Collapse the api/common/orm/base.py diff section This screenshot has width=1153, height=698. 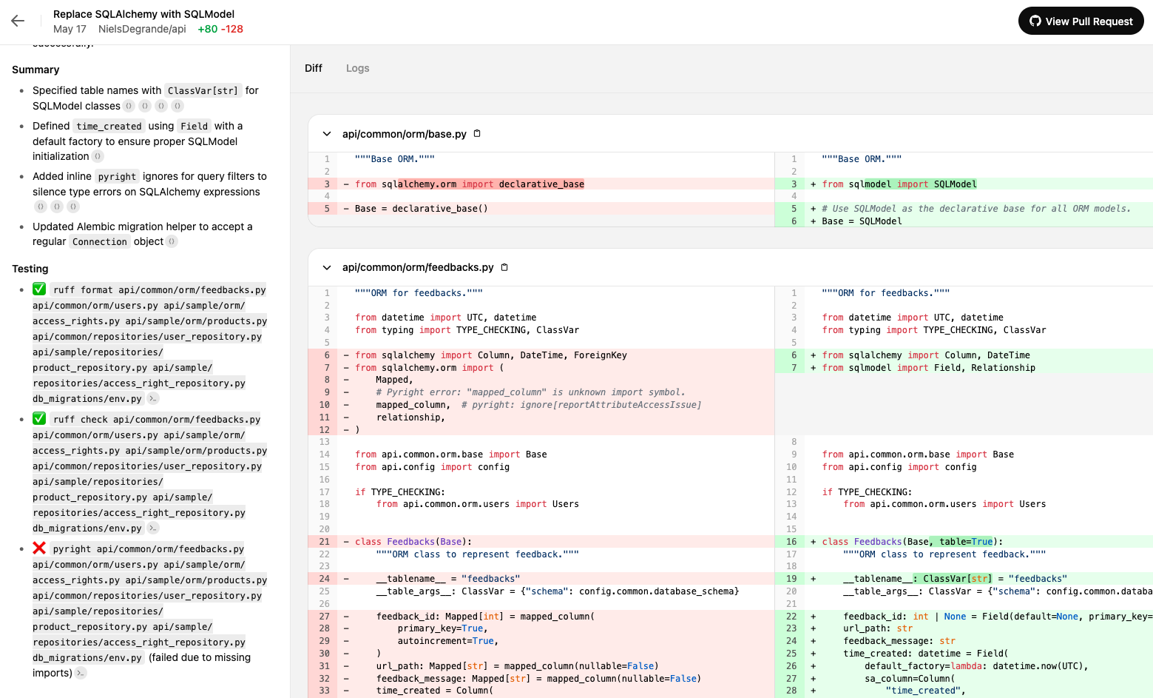click(327, 134)
